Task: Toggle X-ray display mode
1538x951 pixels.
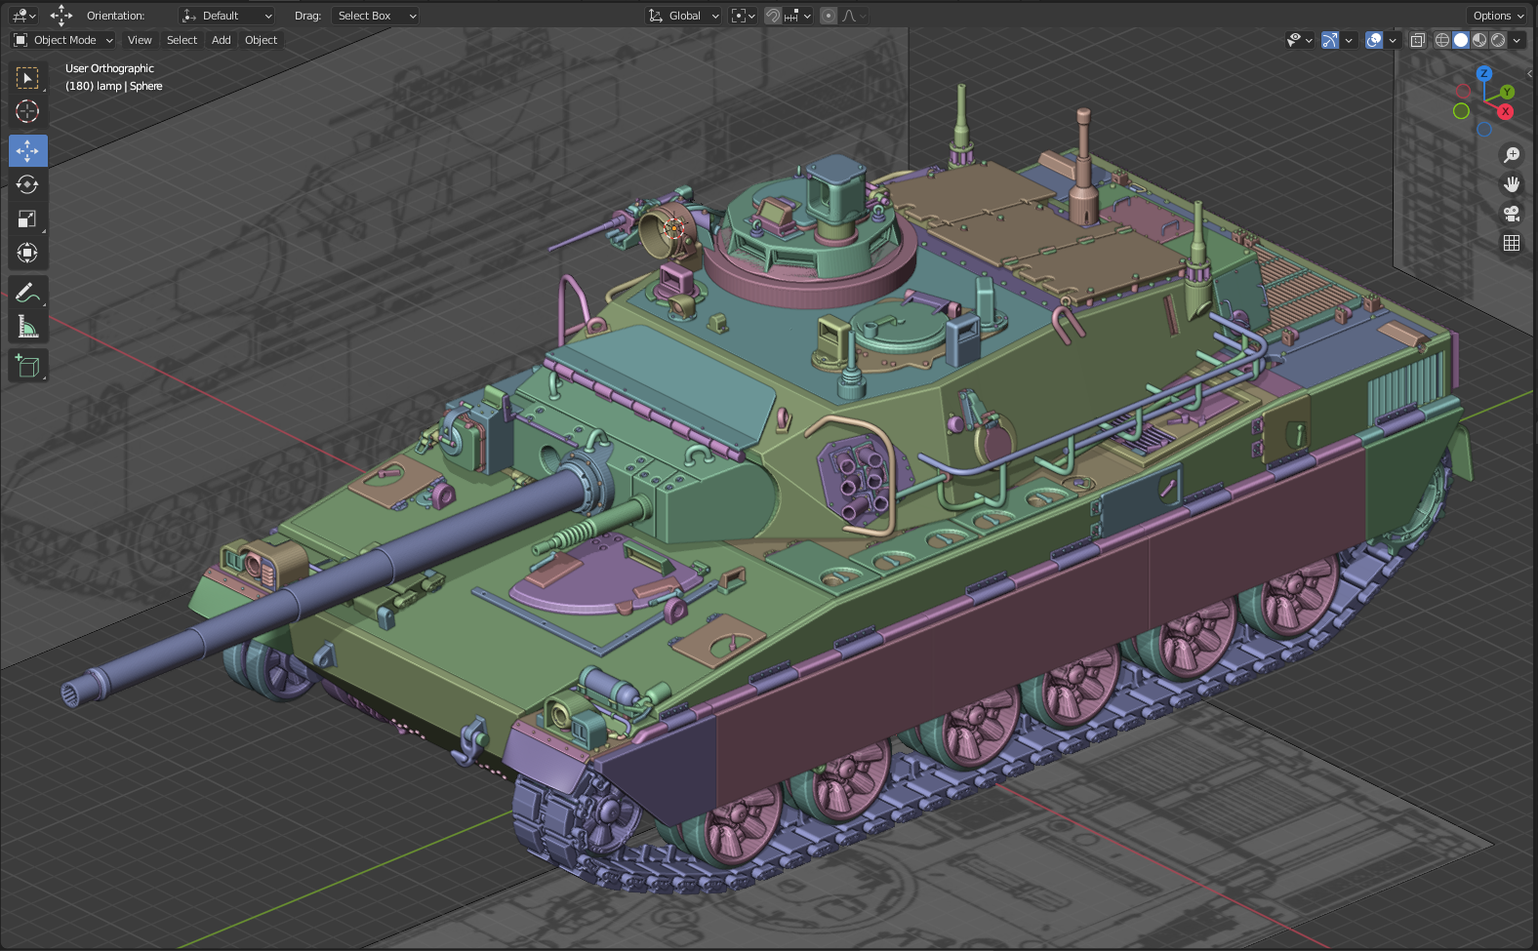Action: pyautogui.click(x=1417, y=40)
